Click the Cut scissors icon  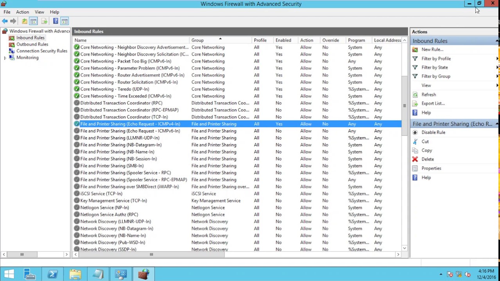(x=415, y=142)
